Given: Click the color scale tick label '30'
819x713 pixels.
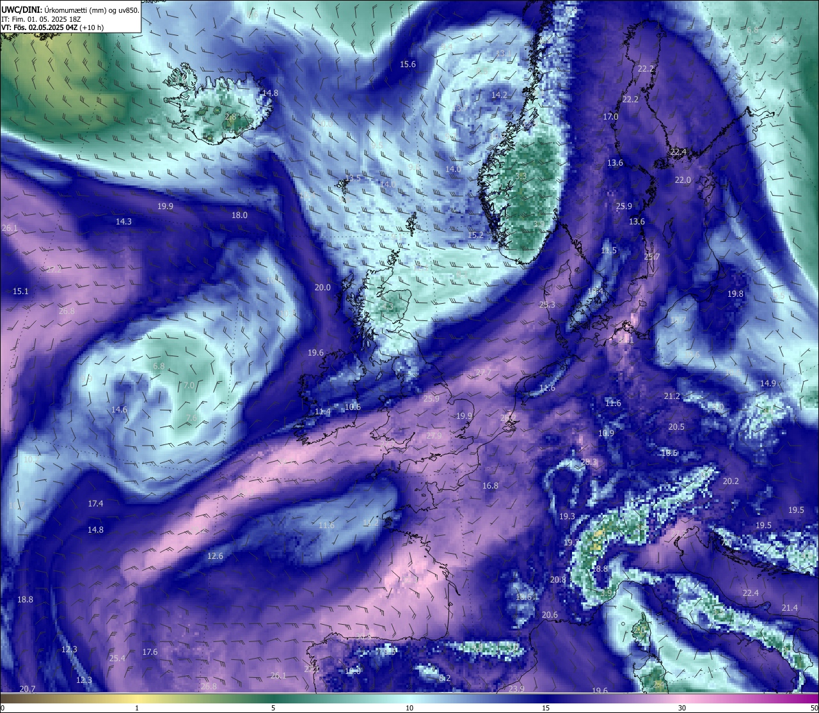Looking at the screenshot, I should click(682, 708).
